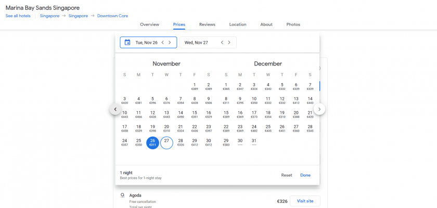Click See all hotels link
Image resolution: width=437 pixels, height=208 pixels.
tap(18, 16)
